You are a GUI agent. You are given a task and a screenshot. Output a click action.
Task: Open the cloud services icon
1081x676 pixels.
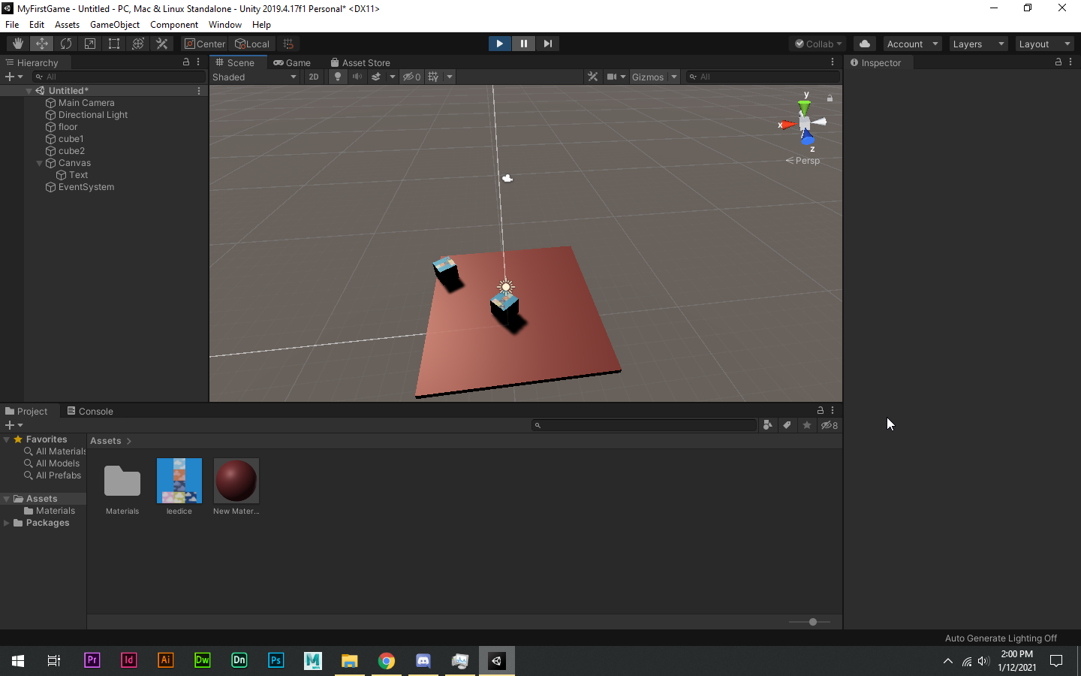pyautogui.click(x=864, y=44)
